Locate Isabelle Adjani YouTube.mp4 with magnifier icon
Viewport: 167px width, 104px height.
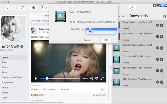[x=158, y=71]
